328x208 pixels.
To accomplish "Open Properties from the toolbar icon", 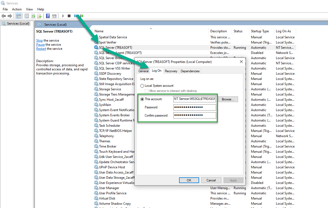I will (x=27, y=16).
